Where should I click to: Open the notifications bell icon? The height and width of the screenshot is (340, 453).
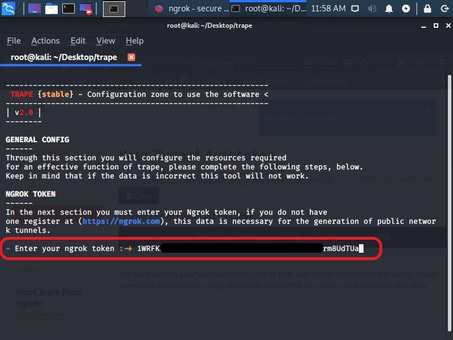(x=389, y=8)
